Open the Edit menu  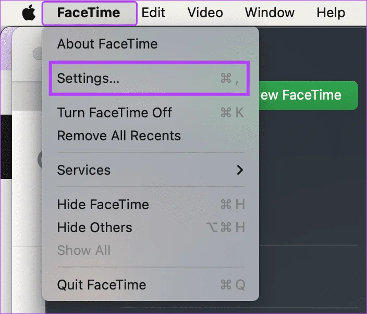(153, 13)
